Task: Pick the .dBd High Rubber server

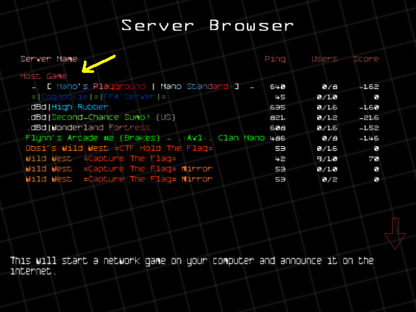Action: coord(68,107)
